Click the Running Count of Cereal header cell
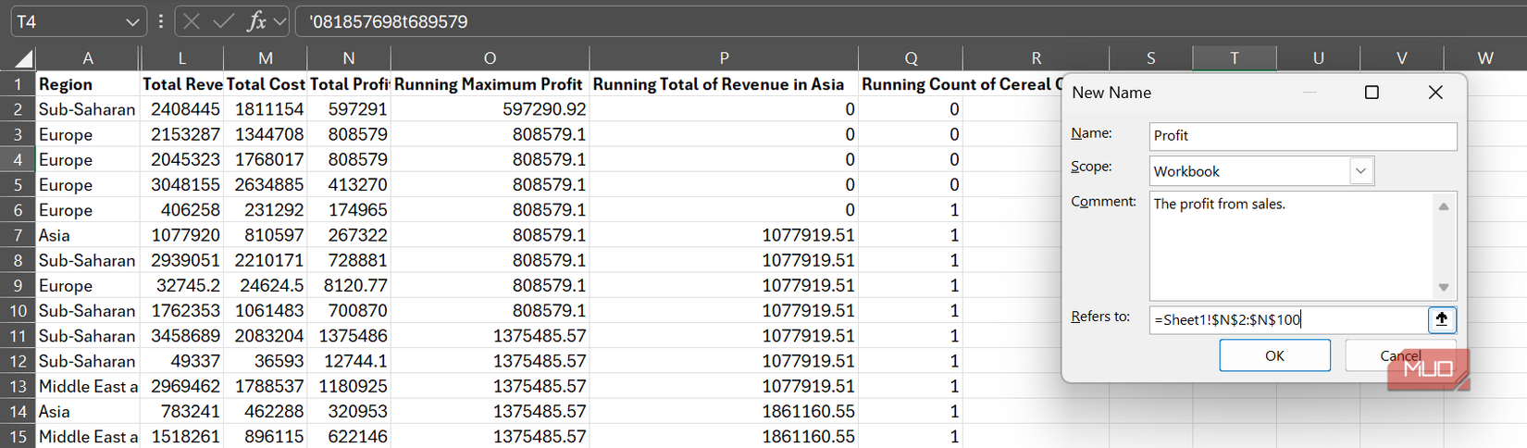 pyautogui.click(x=961, y=84)
